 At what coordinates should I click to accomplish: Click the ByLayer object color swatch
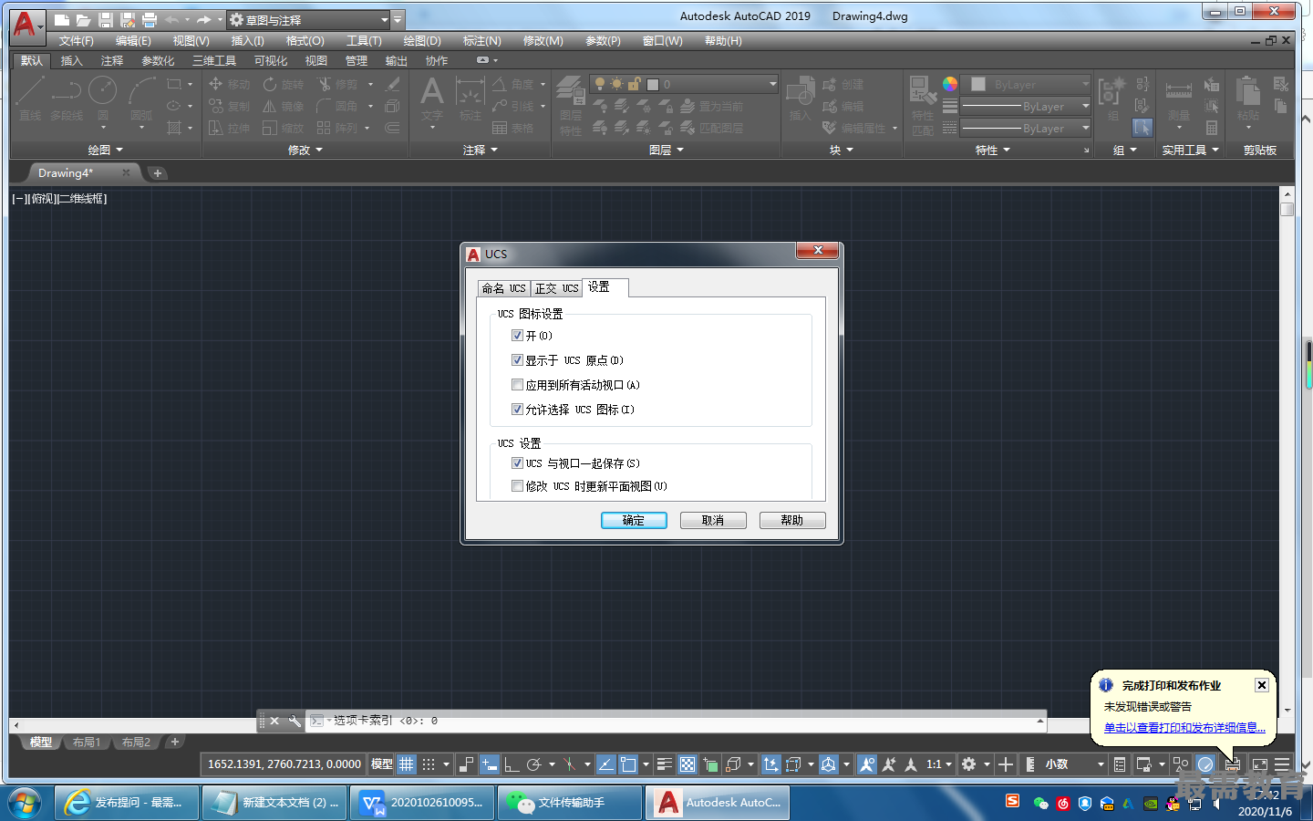tap(978, 84)
